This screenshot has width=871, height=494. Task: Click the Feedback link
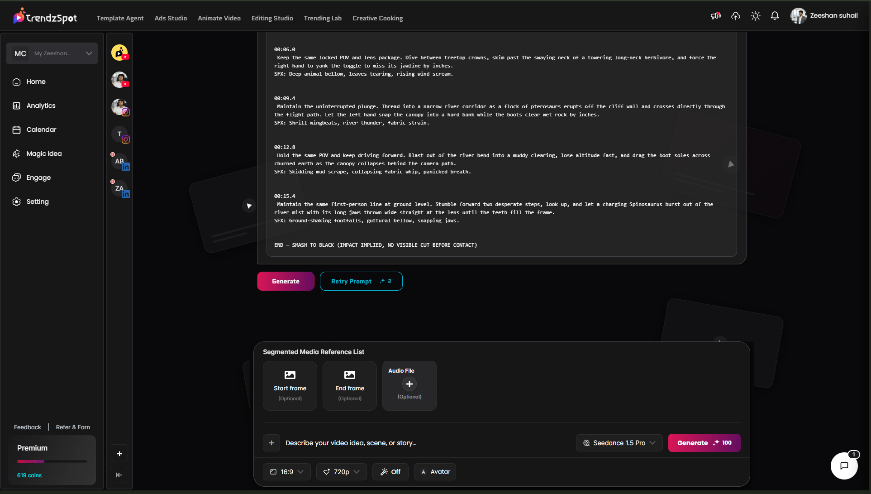pos(27,427)
